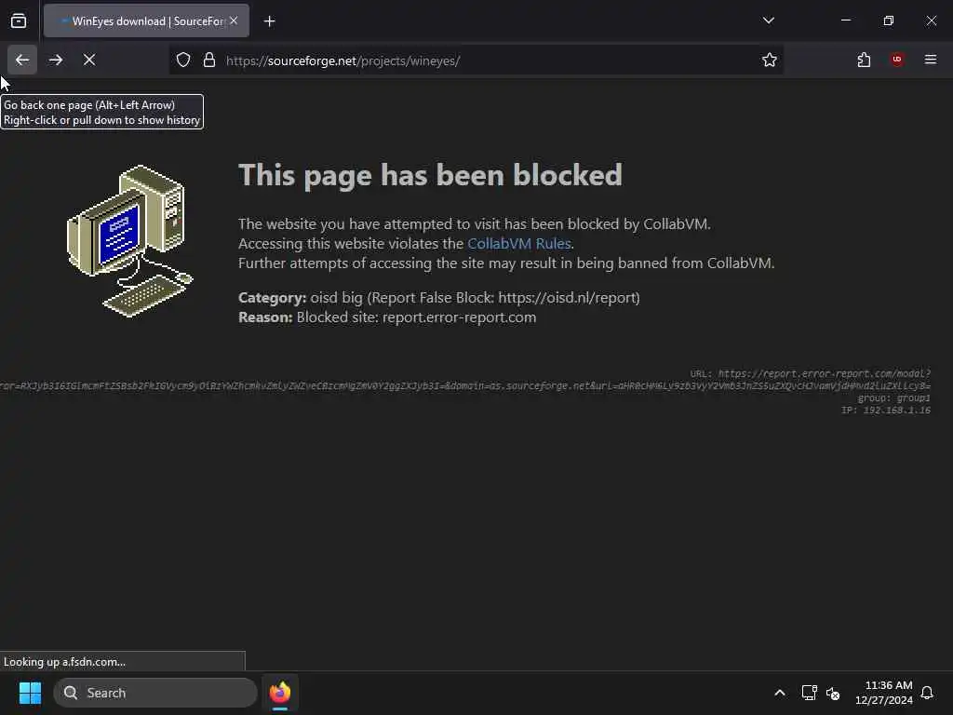Close the Firefox window
The width and height of the screenshot is (953, 715).
coord(931,20)
